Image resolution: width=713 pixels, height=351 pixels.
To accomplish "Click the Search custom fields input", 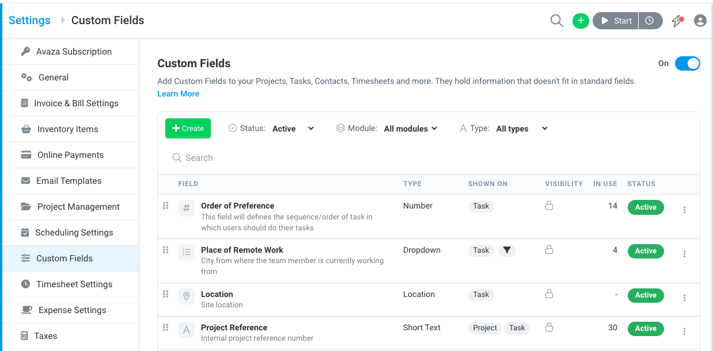I will pos(428,158).
